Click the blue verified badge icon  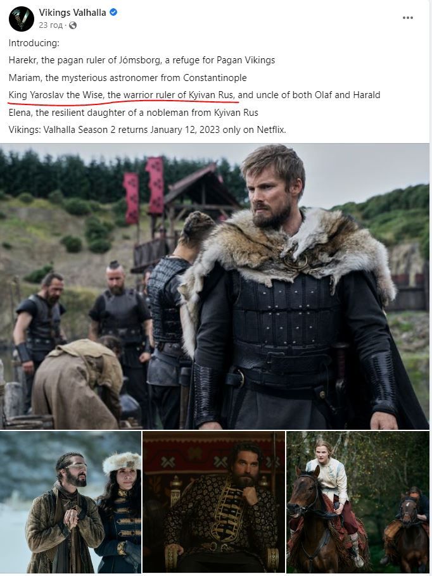pyautogui.click(x=113, y=12)
